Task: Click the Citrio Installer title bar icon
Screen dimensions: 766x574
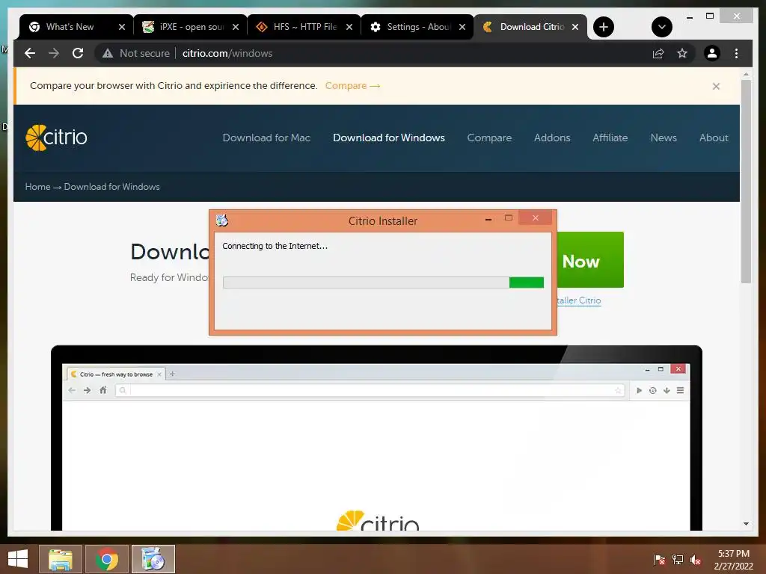Action: [222, 220]
